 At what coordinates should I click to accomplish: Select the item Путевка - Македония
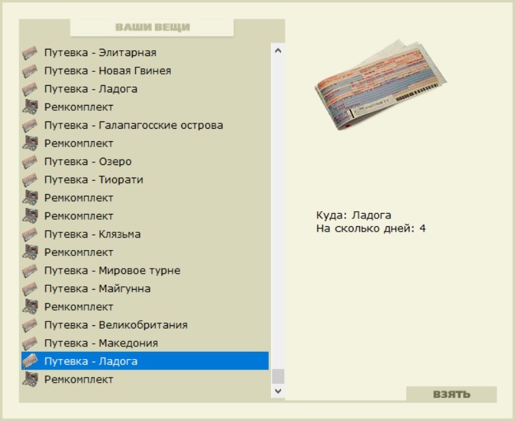[101, 343]
